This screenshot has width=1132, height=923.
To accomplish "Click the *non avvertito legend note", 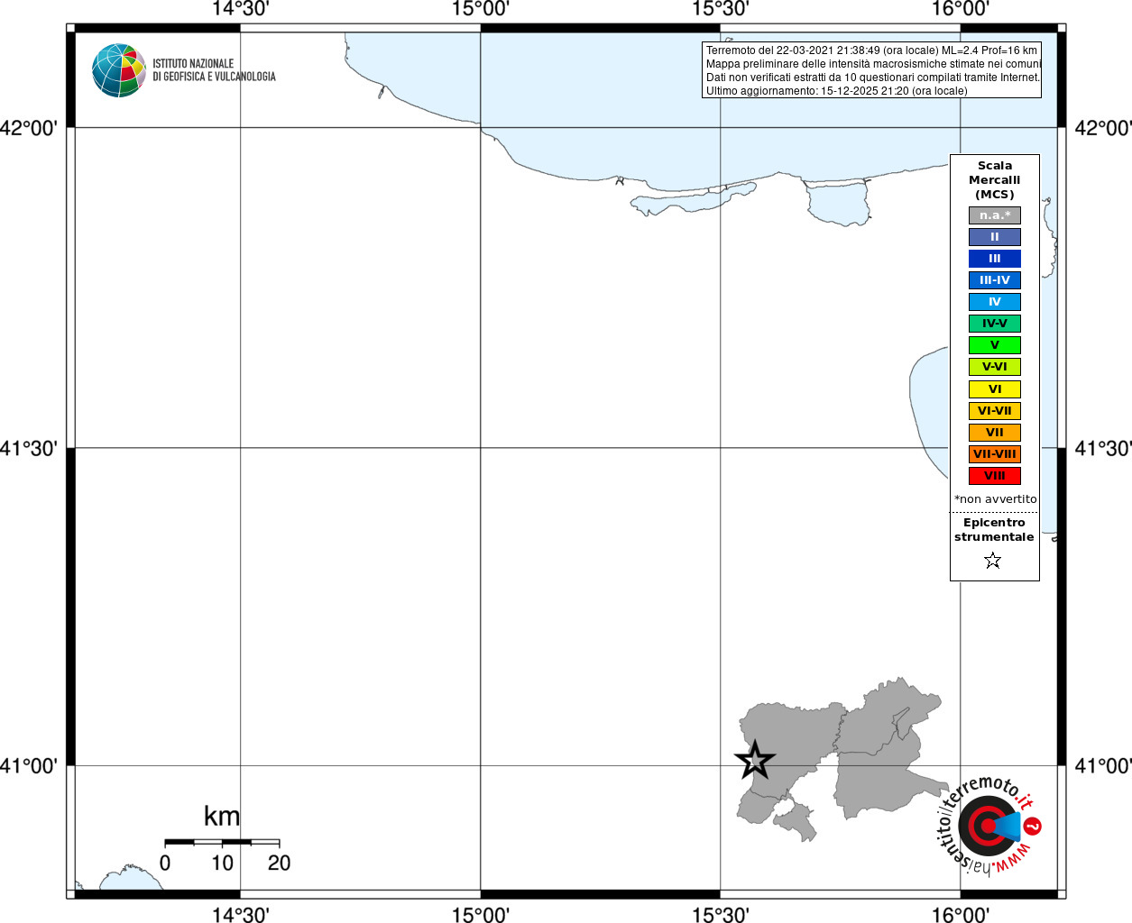I will point(996,499).
